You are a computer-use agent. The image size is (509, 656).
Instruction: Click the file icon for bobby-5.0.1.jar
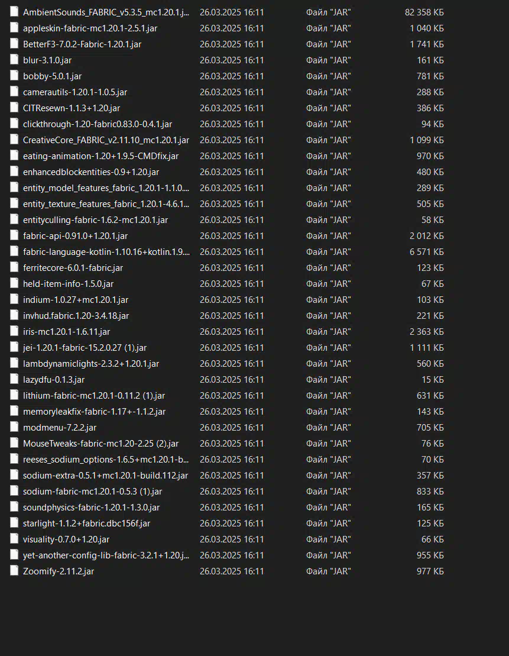pyautogui.click(x=14, y=76)
